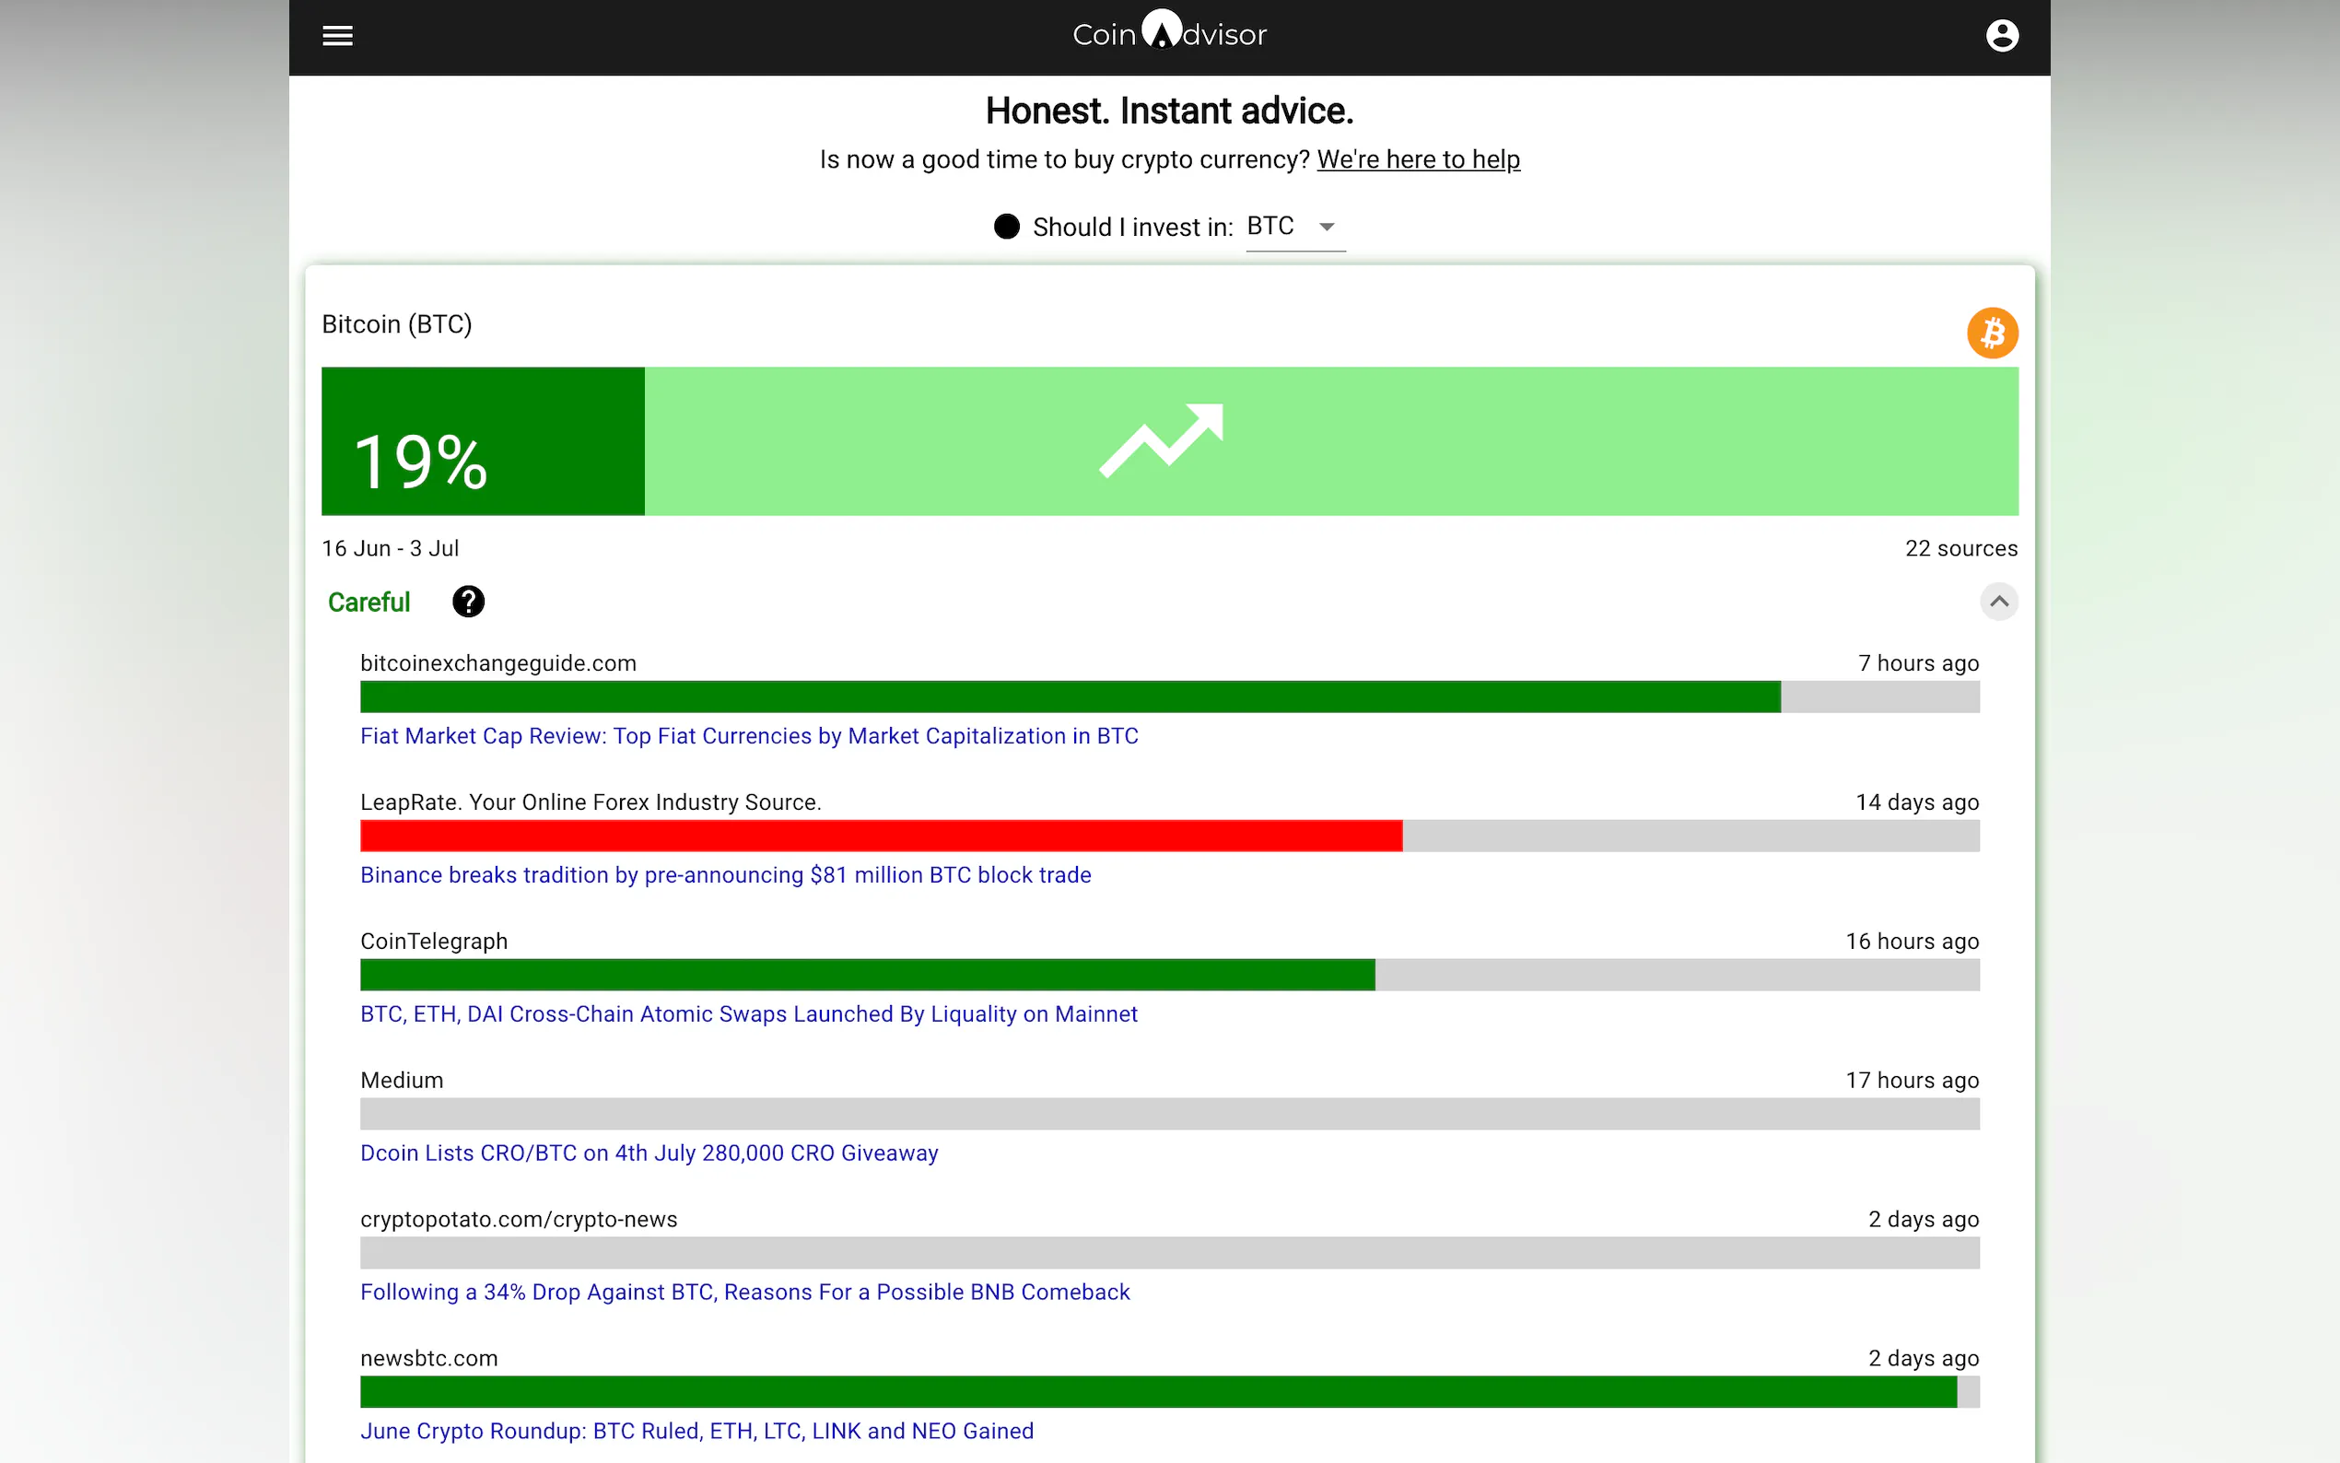The image size is (2340, 1463).
Task: Open June Crypto Roundup article link
Action: pyautogui.click(x=696, y=1431)
